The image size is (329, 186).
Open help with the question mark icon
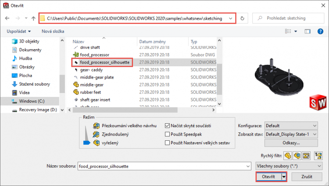320,32
